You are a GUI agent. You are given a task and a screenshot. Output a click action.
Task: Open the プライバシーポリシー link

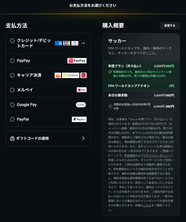(x=157, y=155)
